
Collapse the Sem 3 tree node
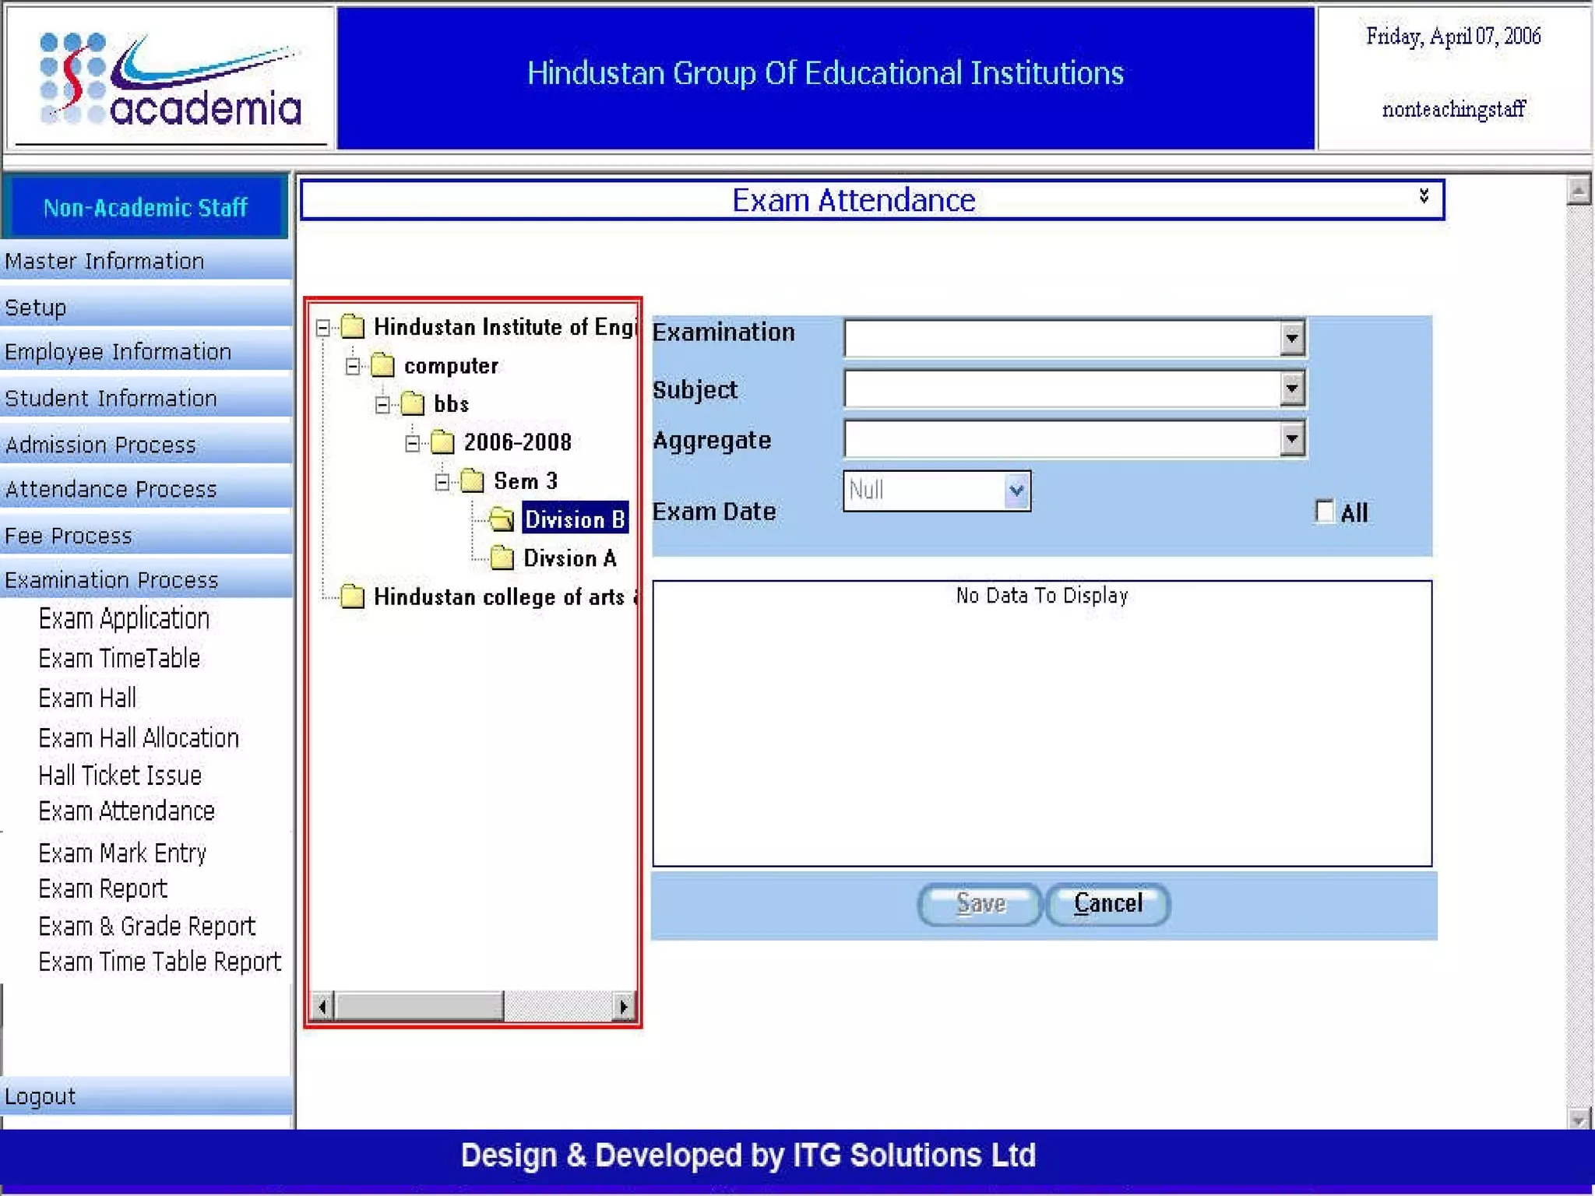point(442,482)
